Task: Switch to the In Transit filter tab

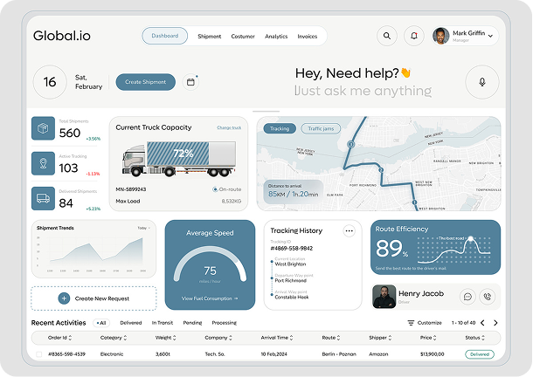Action: coord(162,323)
